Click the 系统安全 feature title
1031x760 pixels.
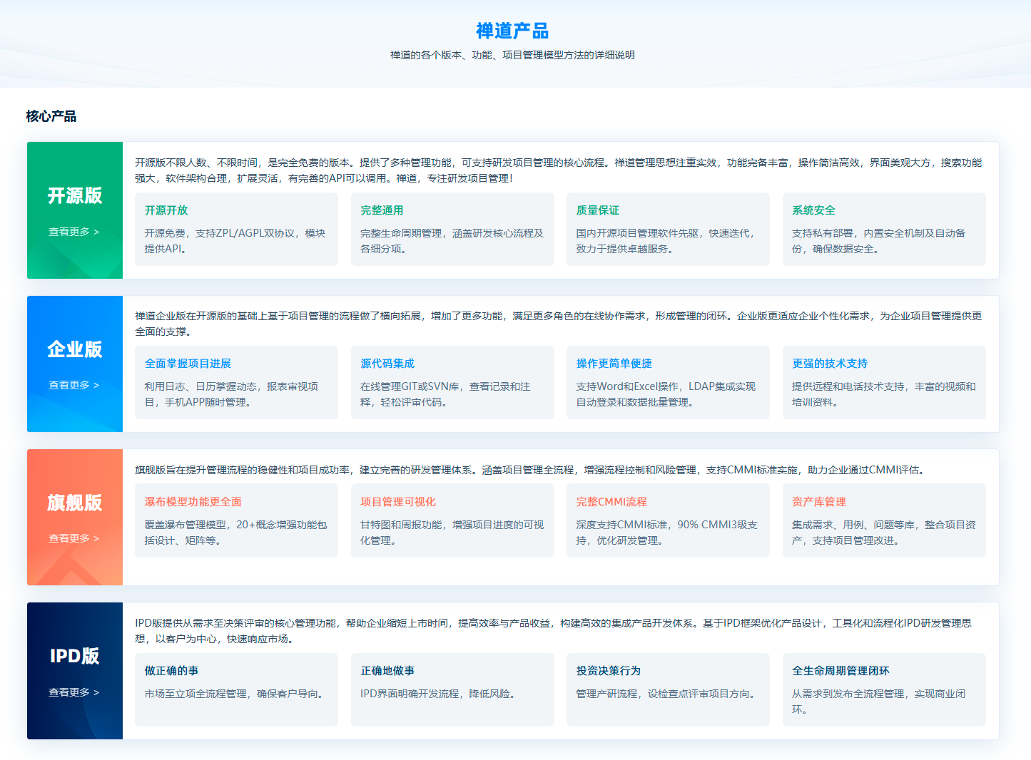(x=813, y=210)
